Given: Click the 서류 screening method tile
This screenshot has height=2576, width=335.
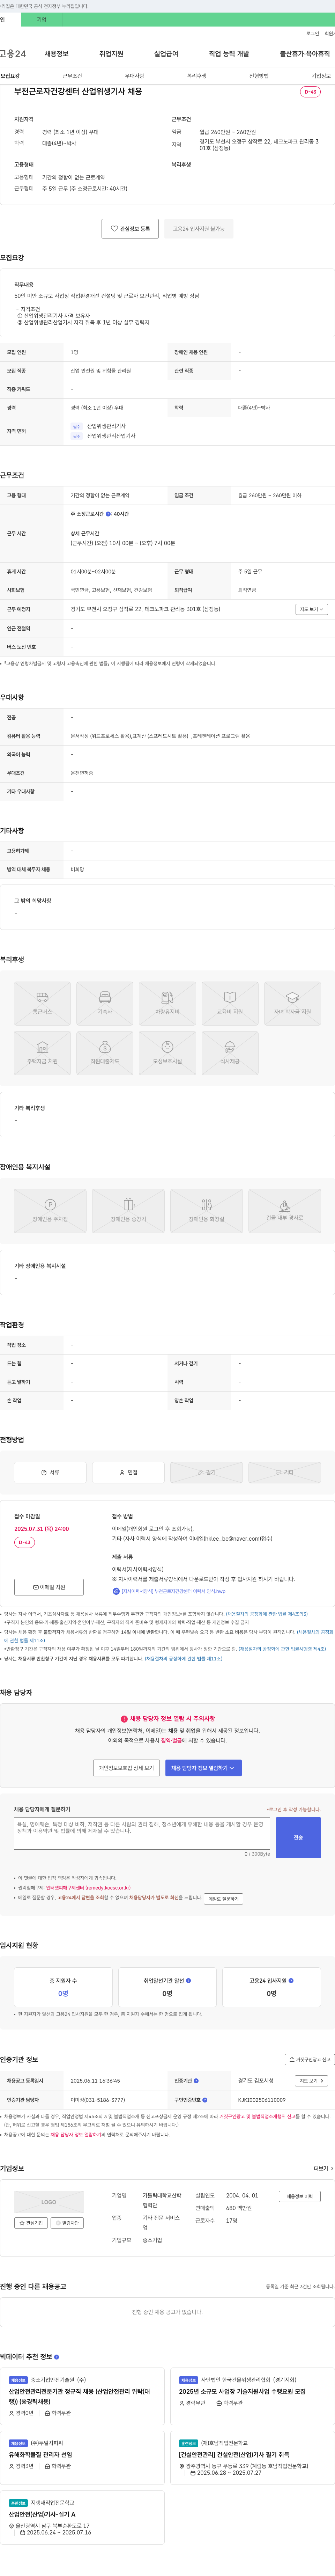Looking at the screenshot, I should point(50,1472).
